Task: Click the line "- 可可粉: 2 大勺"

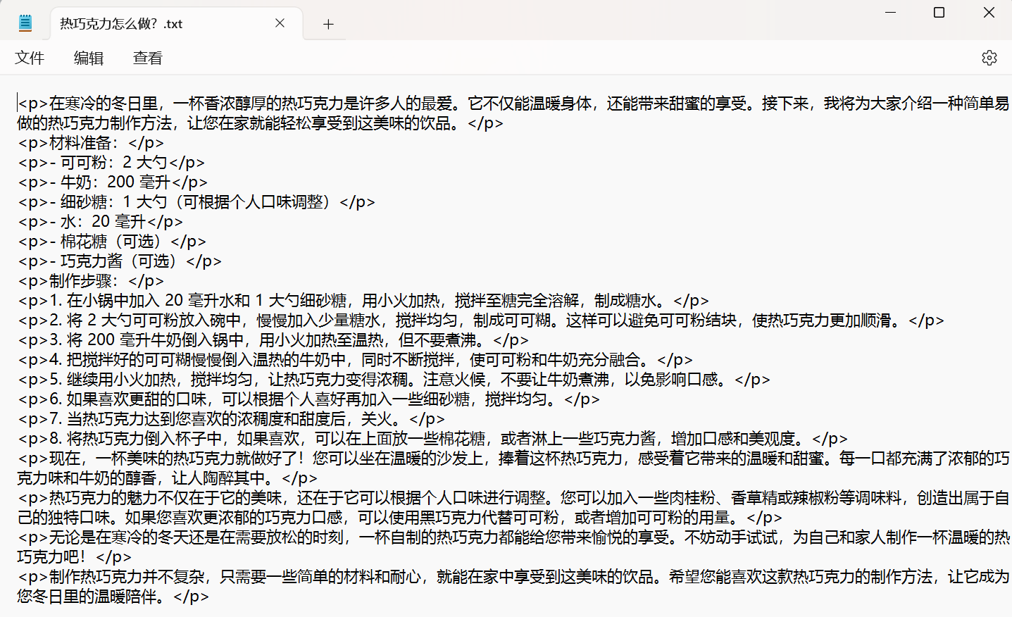Action: pos(111,163)
